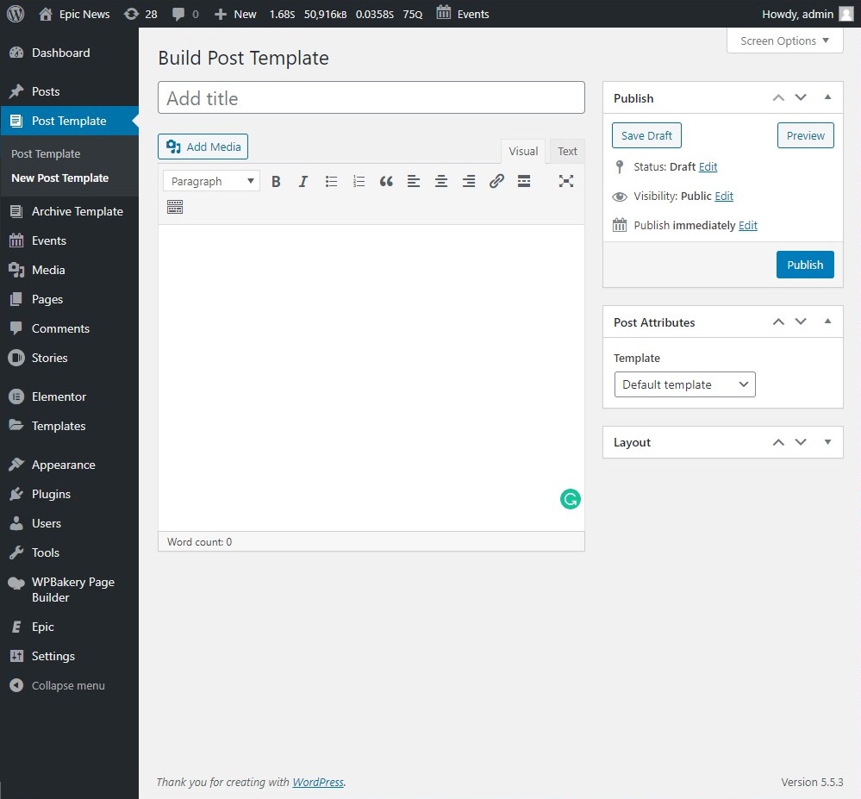Insert Read More tag
This screenshot has height=799, width=861.
(524, 181)
